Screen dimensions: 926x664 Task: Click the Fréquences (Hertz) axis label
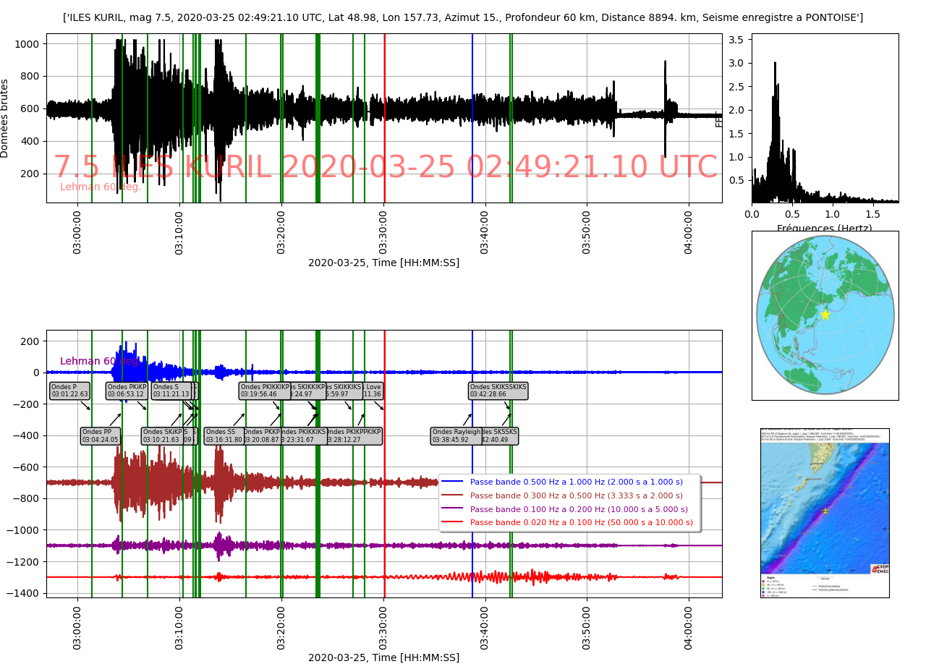[825, 228]
